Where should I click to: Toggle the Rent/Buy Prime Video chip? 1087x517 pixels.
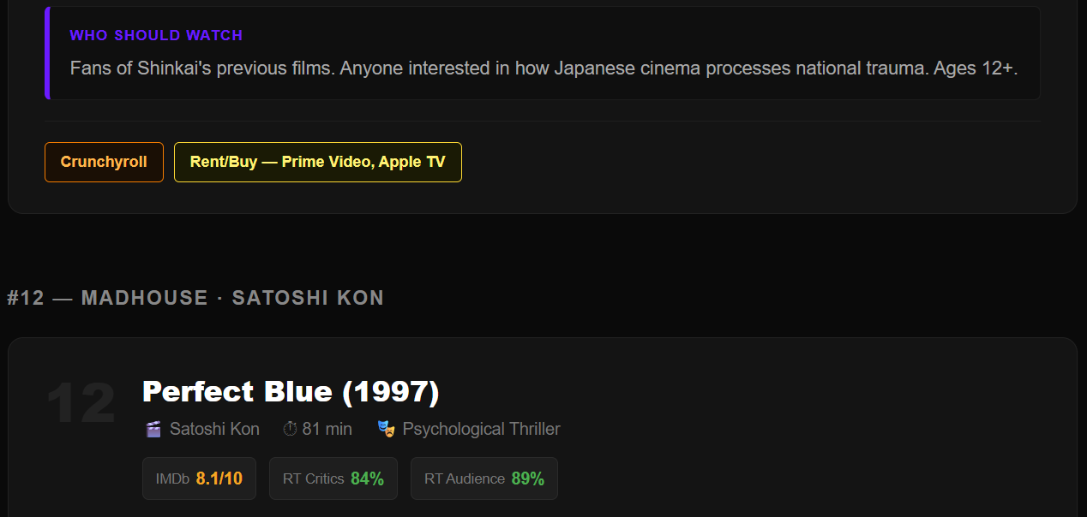pyautogui.click(x=318, y=162)
